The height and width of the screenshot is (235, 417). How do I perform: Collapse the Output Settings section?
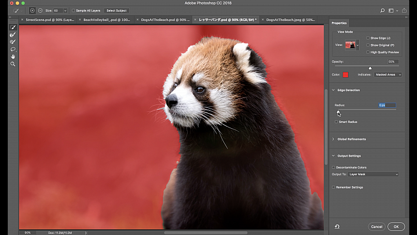[x=333, y=156]
